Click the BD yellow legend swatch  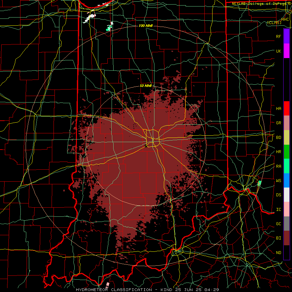point(286,138)
